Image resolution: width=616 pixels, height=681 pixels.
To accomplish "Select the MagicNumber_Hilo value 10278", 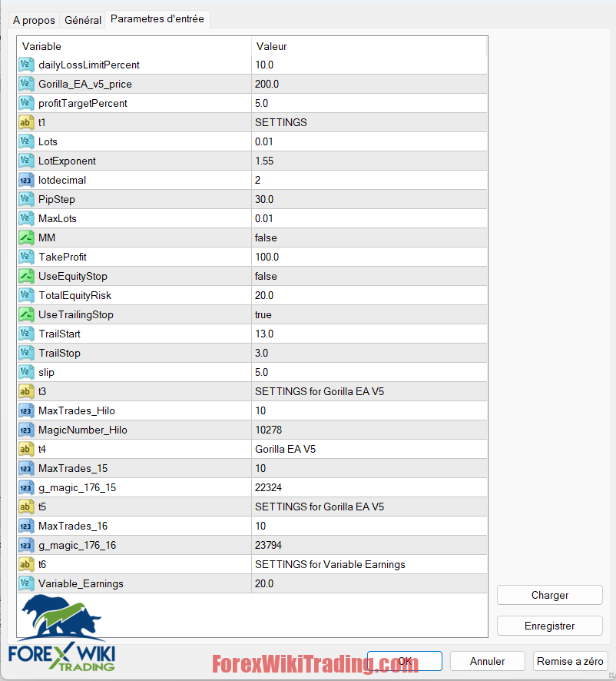I will [268, 430].
